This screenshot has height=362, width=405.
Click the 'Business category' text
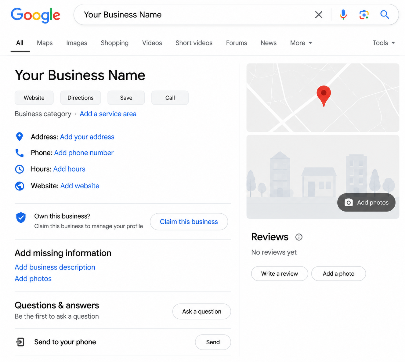coord(43,114)
